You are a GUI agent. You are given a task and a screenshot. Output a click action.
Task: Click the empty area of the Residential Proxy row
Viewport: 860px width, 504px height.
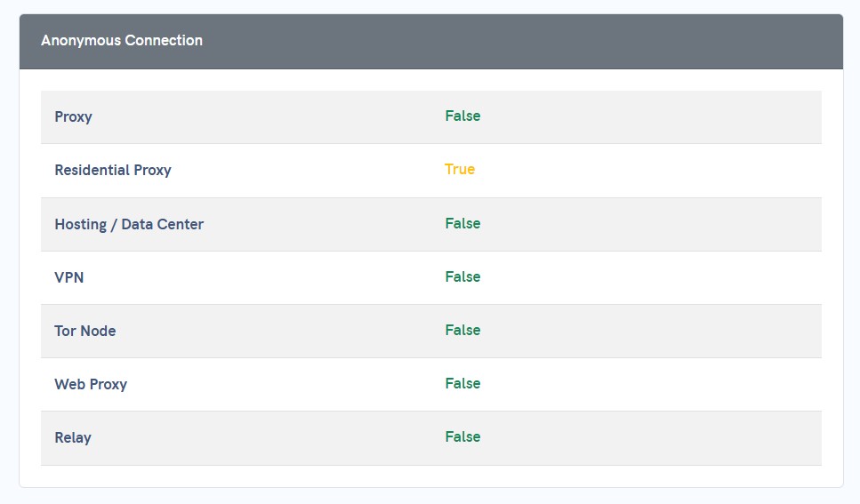tap(647, 171)
